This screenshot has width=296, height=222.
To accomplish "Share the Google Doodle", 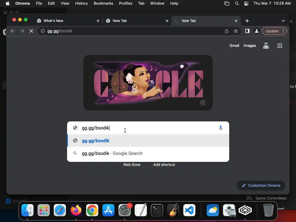I will coord(203,103).
